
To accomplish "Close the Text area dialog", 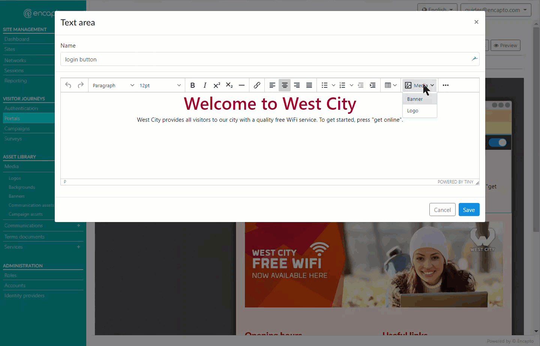I will 476,22.
